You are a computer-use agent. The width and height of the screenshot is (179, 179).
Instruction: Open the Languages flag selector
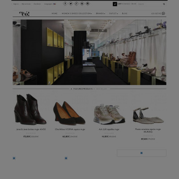tap(55, 4)
